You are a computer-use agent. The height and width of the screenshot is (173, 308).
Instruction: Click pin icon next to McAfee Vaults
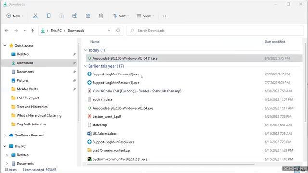click(x=74, y=89)
